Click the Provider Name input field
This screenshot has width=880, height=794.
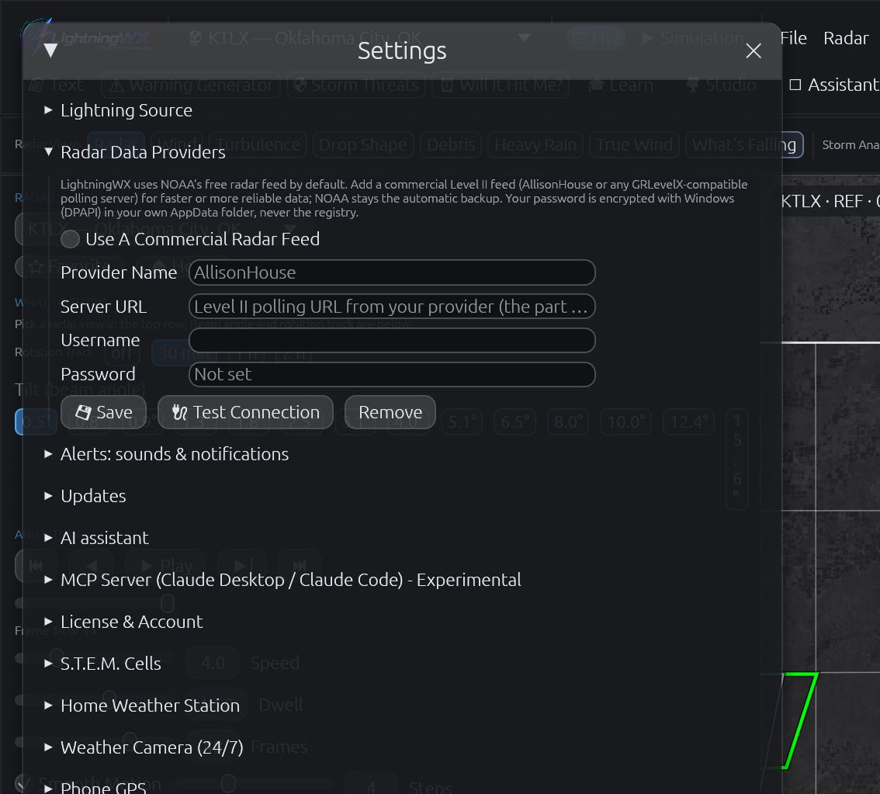pos(392,272)
